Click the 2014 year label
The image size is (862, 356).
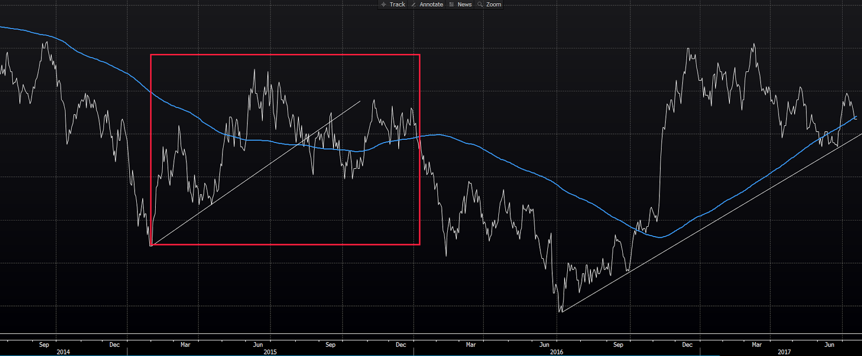[63, 352]
